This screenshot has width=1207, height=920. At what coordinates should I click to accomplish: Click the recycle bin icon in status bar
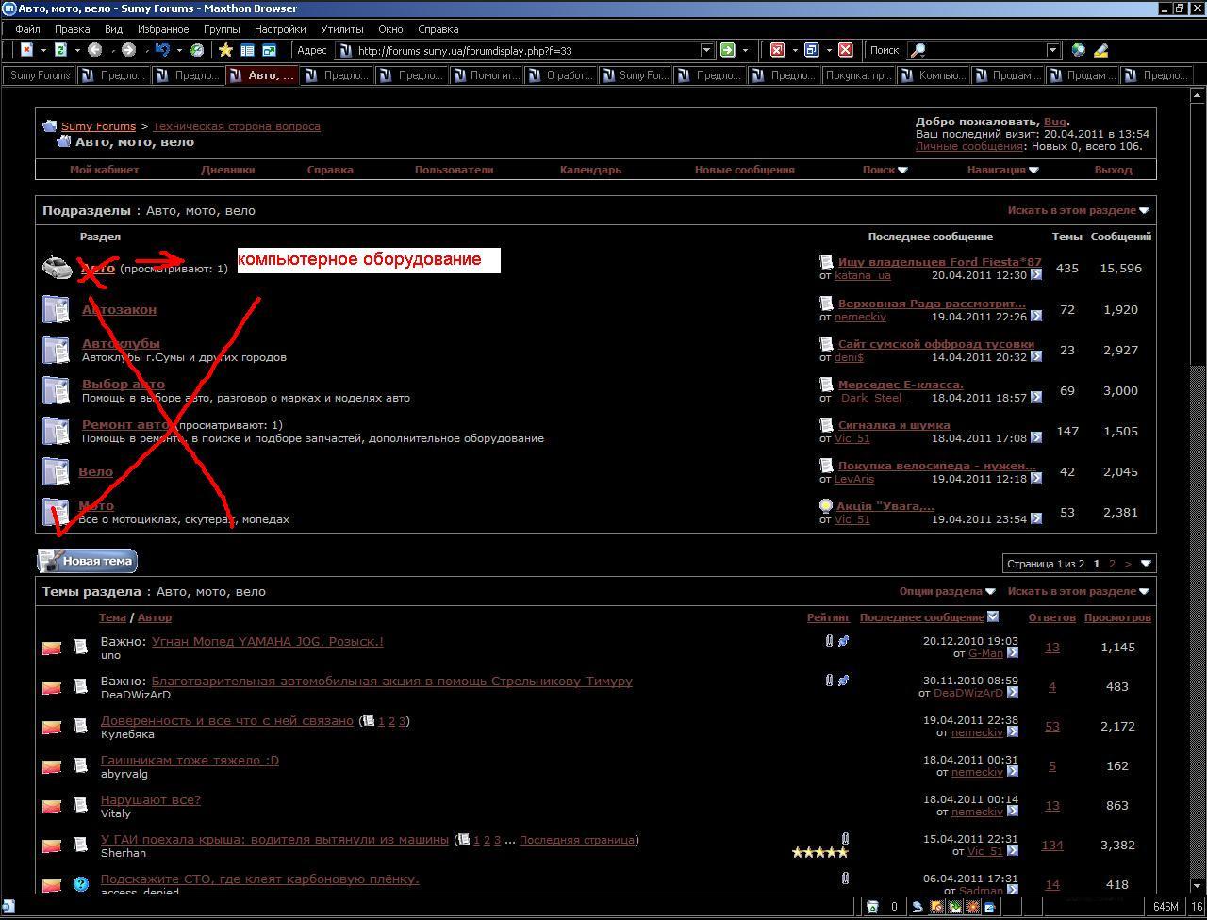tap(872, 907)
